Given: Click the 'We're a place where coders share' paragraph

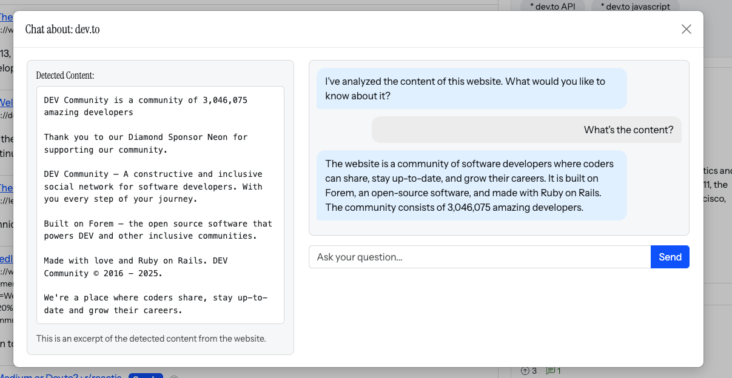Looking at the screenshot, I should (156, 303).
